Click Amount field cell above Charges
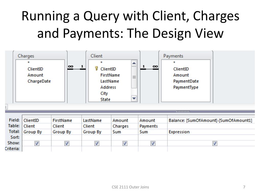The height and width of the screenshot is (196, 261). 125,120
